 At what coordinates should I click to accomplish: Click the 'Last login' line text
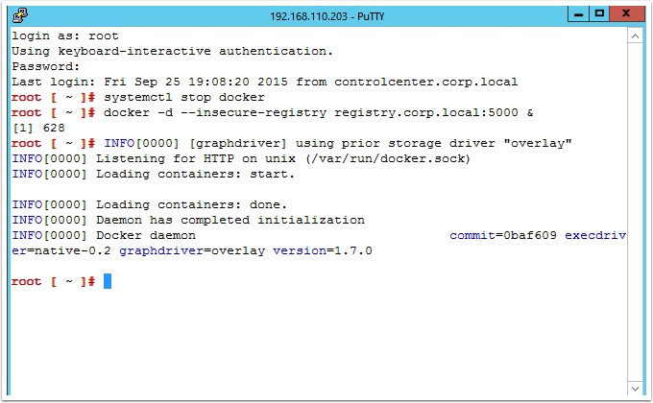(x=264, y=82)
